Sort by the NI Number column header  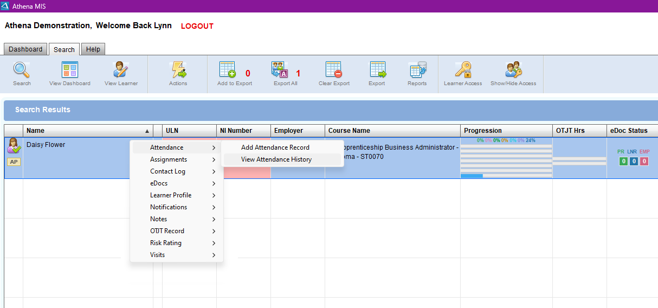point(243,131)
